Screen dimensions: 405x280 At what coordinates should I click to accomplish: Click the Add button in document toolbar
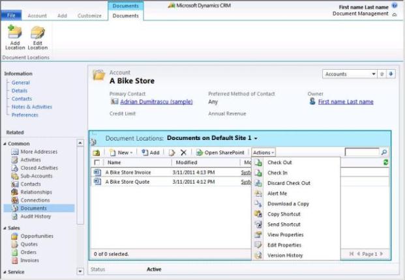point(150,152)
